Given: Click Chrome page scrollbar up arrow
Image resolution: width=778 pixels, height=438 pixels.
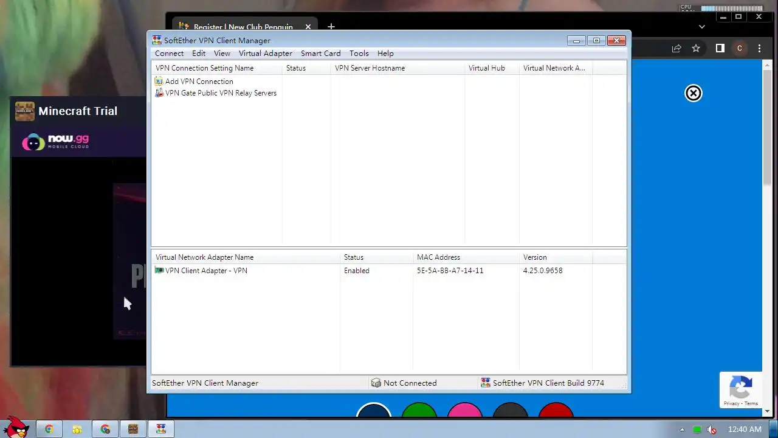Looking at the screenshot, I should (x=767, y=63).
